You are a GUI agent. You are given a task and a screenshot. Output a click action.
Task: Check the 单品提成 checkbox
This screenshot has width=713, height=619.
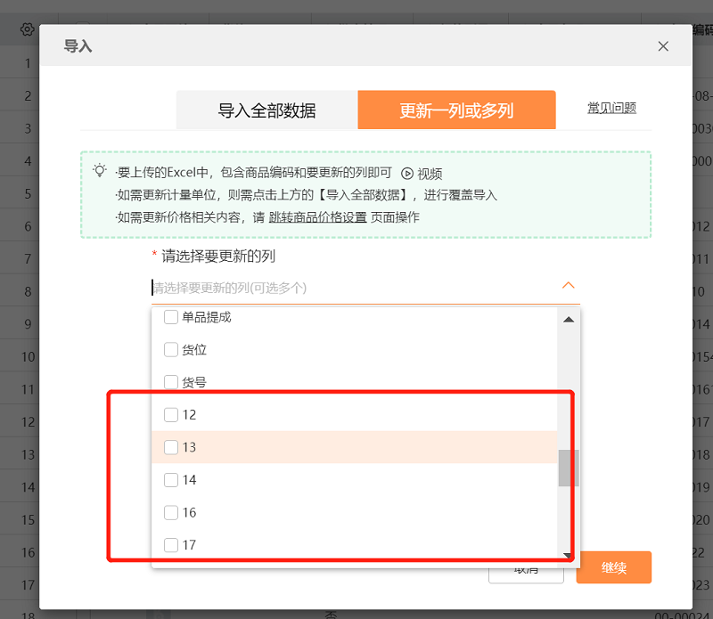click(x=171, y=317)
